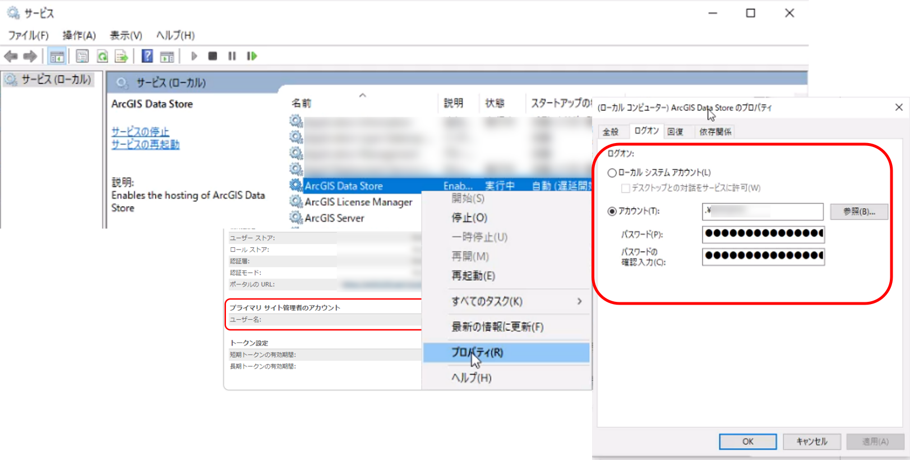Switch to the 依存関係 tab

(715, 132)
